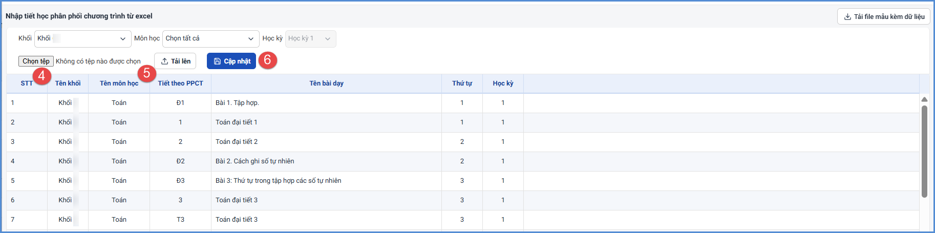Click PPCT cell 'Đ3'
Viewport: 935px width, 233px height.
click(x=180, y=181)
